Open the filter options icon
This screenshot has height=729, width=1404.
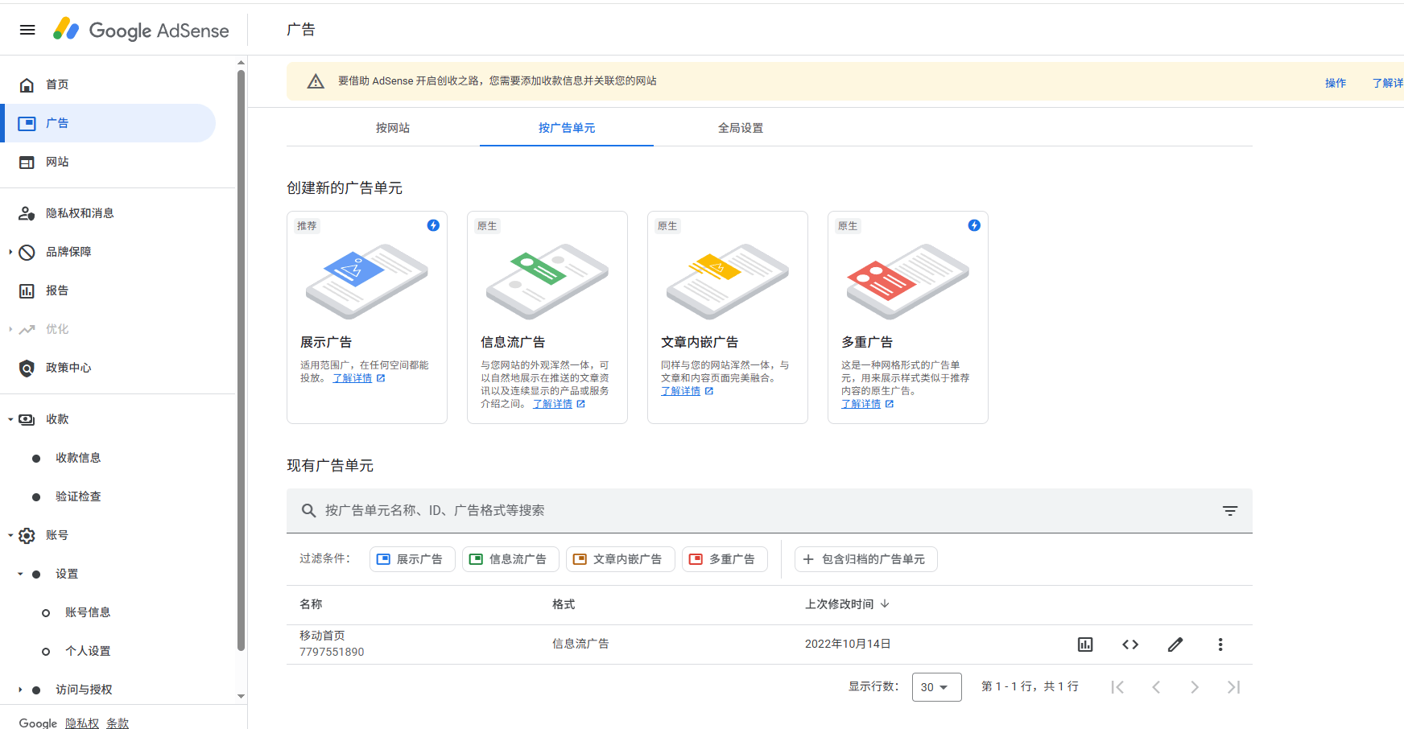pyautogui.click(x=1230, y=510)
